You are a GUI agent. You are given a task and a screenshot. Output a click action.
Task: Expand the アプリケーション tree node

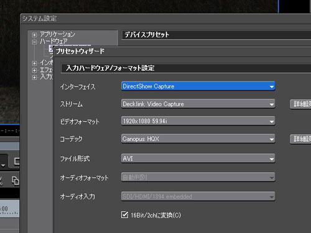[x=34, y=35]
